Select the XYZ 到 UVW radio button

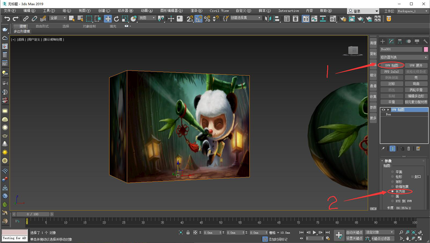point(392,201)
